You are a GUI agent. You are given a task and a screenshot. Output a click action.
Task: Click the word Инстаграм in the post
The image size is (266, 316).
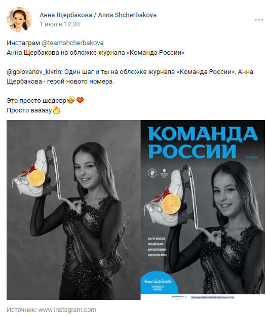23,43
